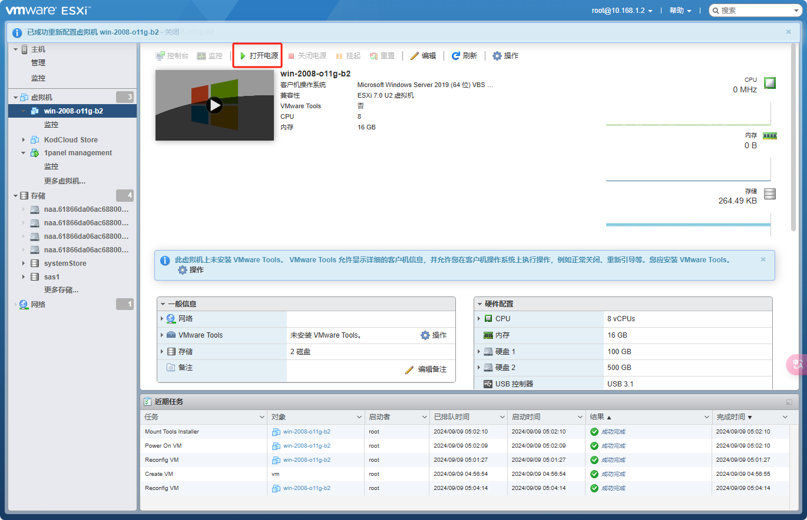Expand Hard disk 2 (硬盘 2) row
The image size is (807, 520).
click(479, 368)
